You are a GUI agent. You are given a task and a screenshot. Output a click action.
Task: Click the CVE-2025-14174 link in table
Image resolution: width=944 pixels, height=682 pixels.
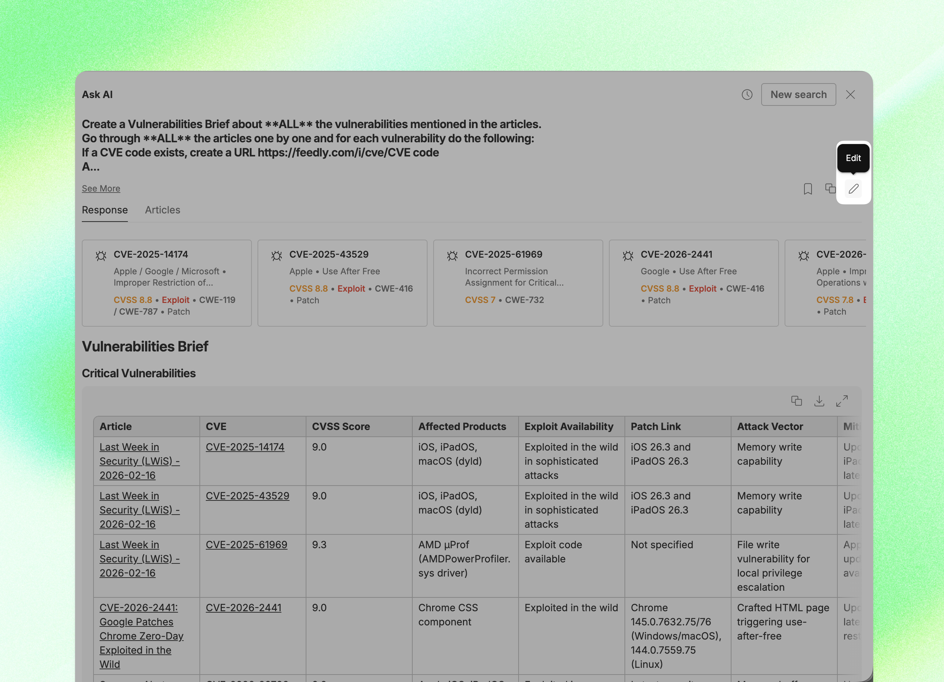(x=245, y=447)
